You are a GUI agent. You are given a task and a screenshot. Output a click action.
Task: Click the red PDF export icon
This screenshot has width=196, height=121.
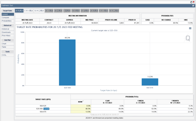(194, 2)
